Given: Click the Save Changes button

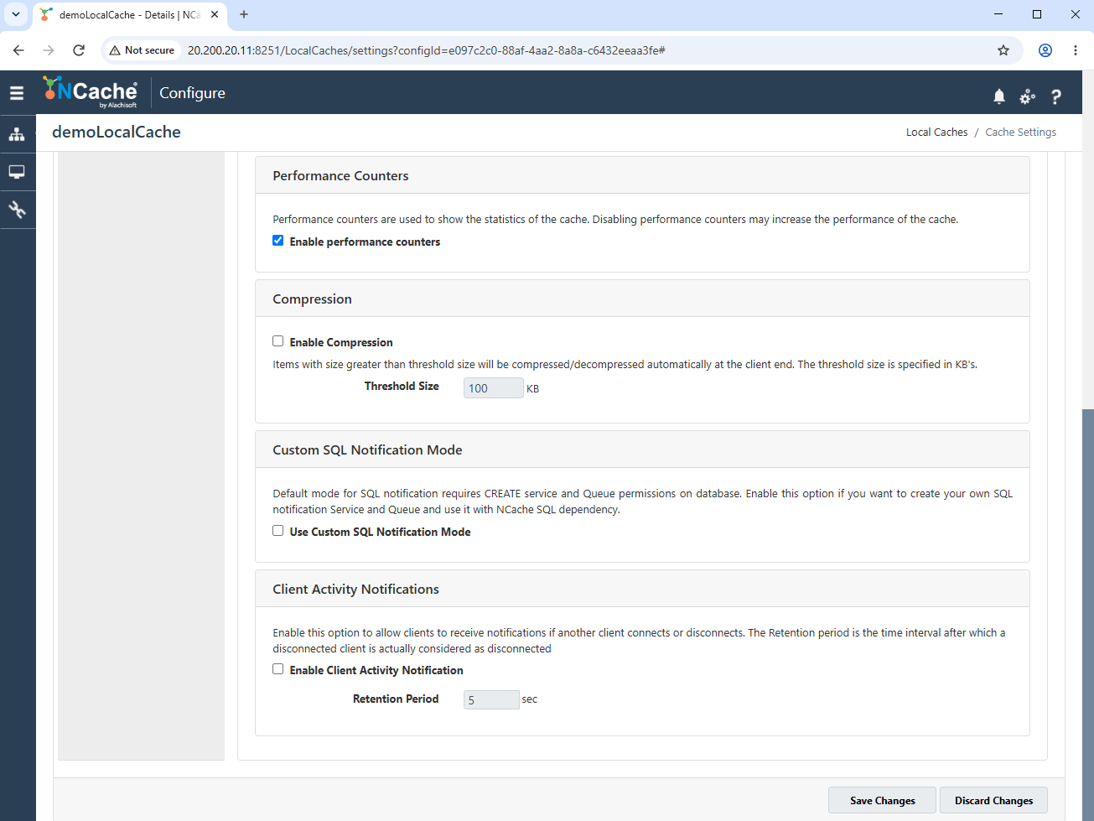Looking at the screenshot, I should pyautogui.click(x=883, y=800).
